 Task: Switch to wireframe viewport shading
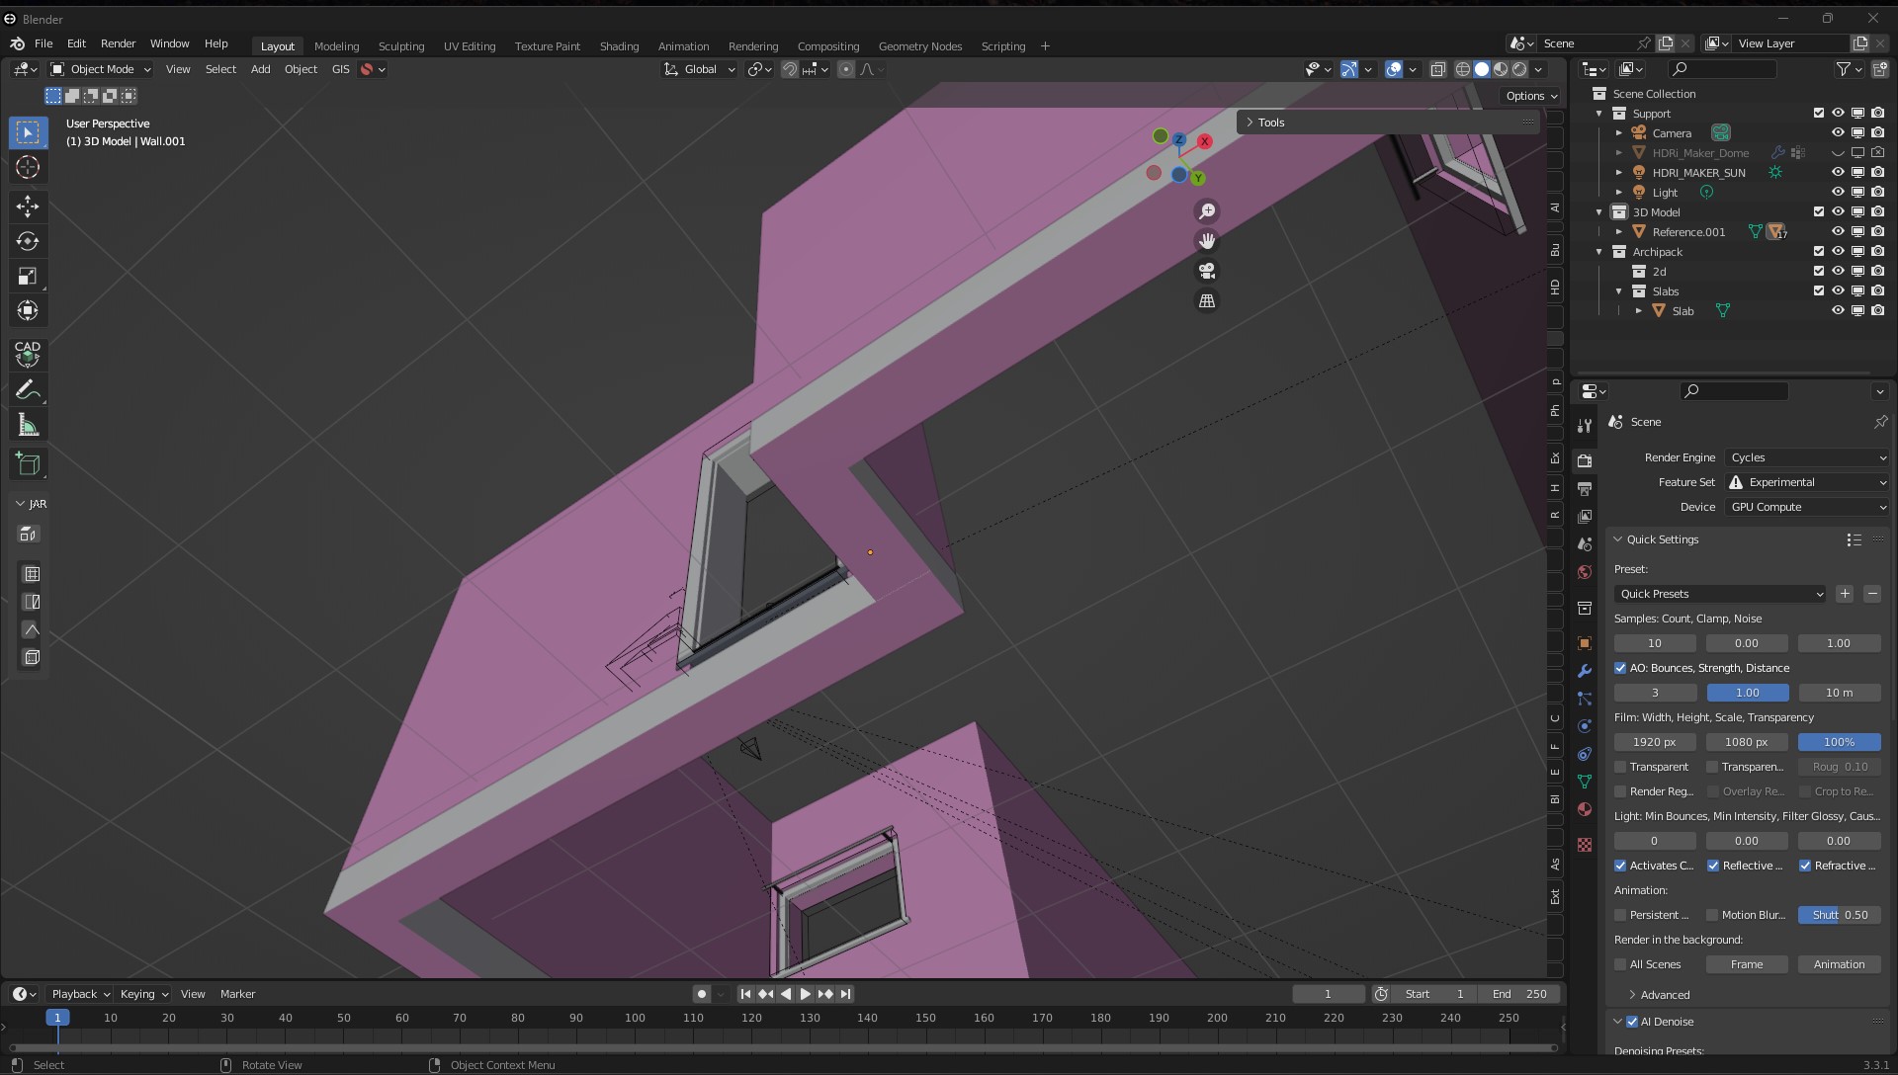click(x=1463, y=69)
